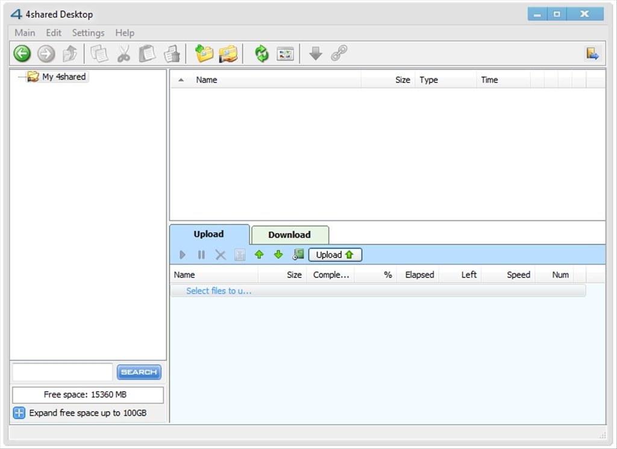Click the shared folder icon with hand
Viewport: 617px width, 449px height.
(x=228, y=54)
